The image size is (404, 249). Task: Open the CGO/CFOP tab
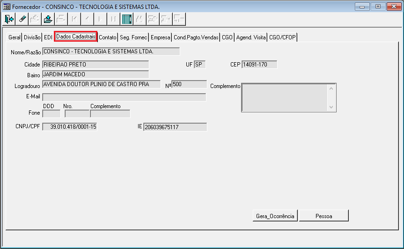282,37
